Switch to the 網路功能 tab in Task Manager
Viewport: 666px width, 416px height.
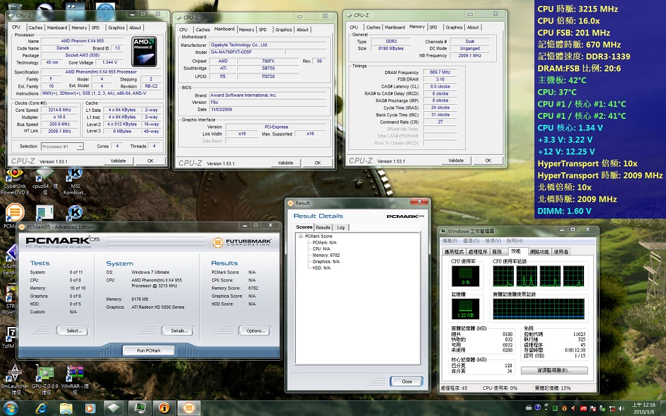(539, 252)
